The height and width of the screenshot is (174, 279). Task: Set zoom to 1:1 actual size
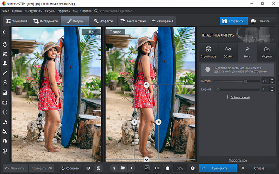[x=157, y=168]
